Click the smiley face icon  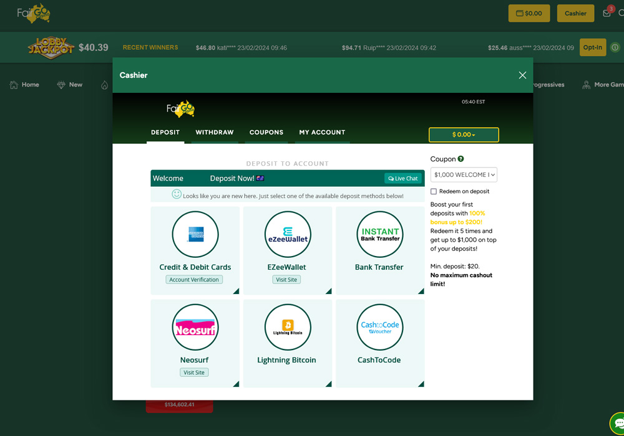coord(177,194)
